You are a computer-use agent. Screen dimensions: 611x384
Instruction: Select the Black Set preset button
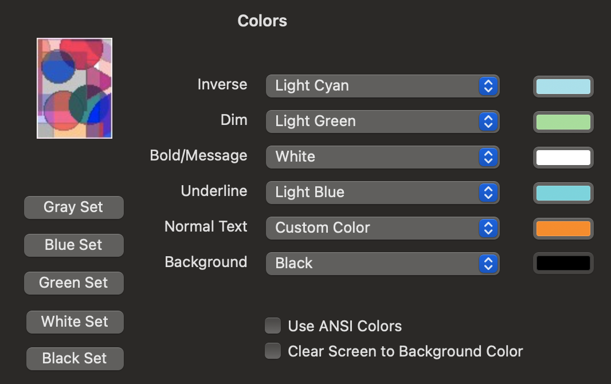click(75, 359)
